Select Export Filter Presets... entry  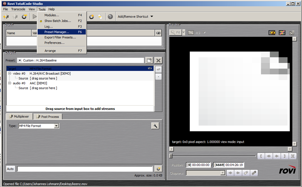coord(62,37)
